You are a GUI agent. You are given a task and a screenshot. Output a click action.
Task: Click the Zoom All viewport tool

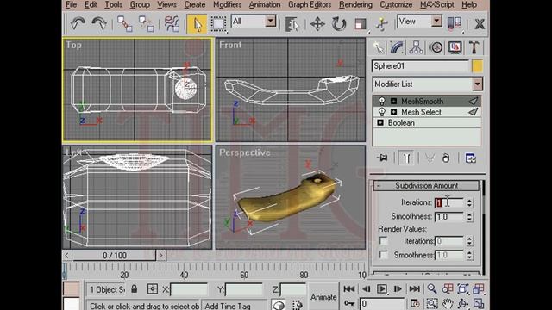click(x=448, y=289)
